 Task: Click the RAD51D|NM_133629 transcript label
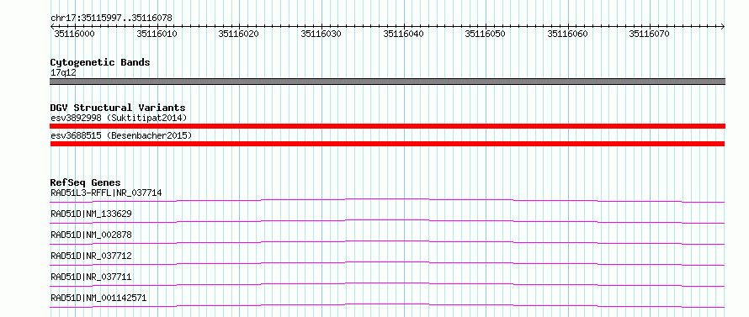tap(91, 214)
